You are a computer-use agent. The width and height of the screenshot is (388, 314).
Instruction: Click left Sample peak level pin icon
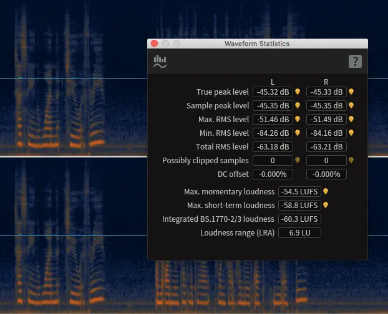pyautogui.click(x=298, y=105)
